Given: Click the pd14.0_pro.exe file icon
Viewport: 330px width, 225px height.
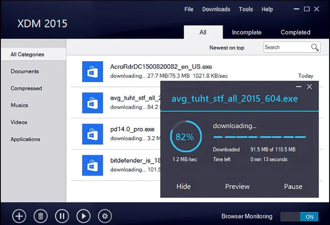Looking at the screenshot, I should (92, 134).
